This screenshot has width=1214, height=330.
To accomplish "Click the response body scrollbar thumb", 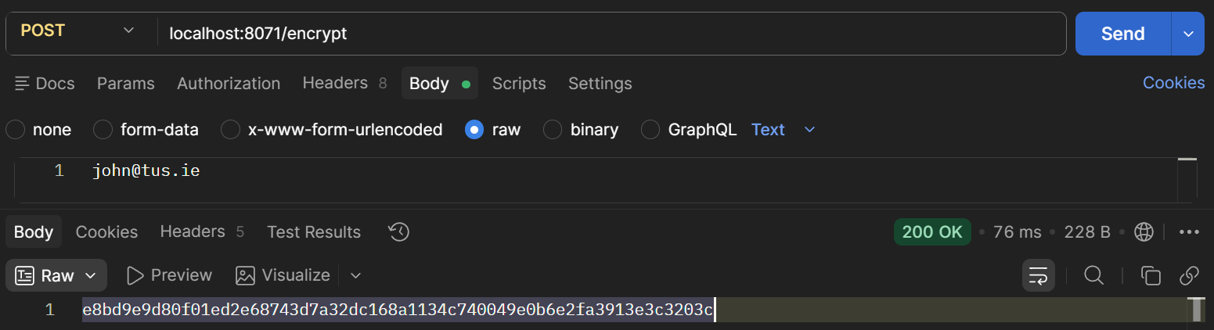I will 1197,310.
